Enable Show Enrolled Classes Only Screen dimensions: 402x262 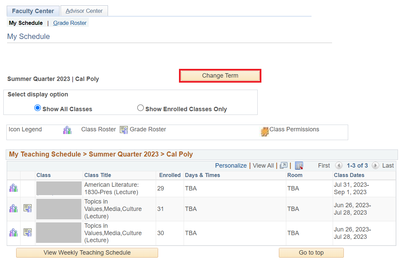pyautogui.click(x=141, y=108)
